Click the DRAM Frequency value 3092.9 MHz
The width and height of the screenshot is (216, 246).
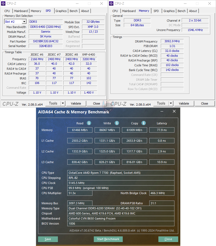coord(172,41)
